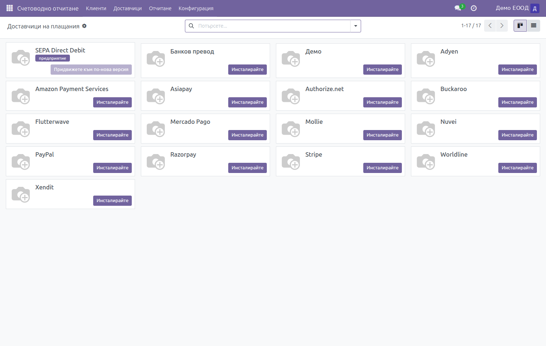Click SEPA Direct Debit camera placeholder image
This screenshot has width=546, height=346.
click(x=21, y=58)
